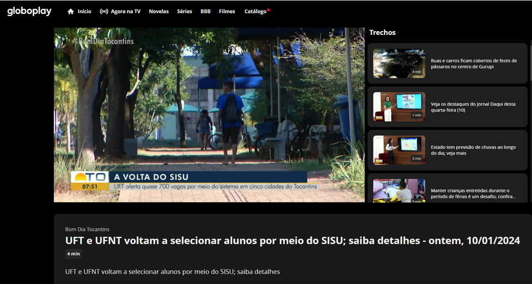The height and width of the screenshot is (284, 532).
Task: Select 'Ruas e carros ficam cobertos' title
Action: (473, 64)
